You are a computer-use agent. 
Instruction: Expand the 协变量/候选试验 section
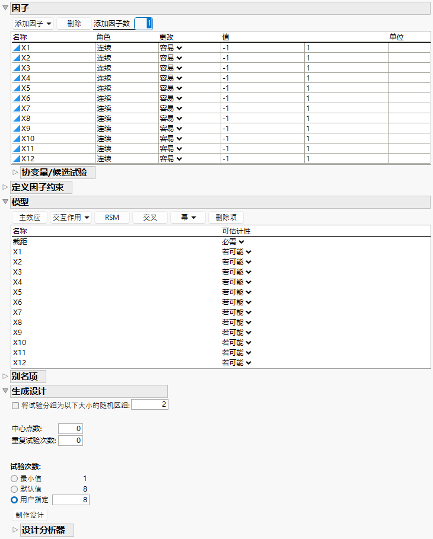[15, 172]
